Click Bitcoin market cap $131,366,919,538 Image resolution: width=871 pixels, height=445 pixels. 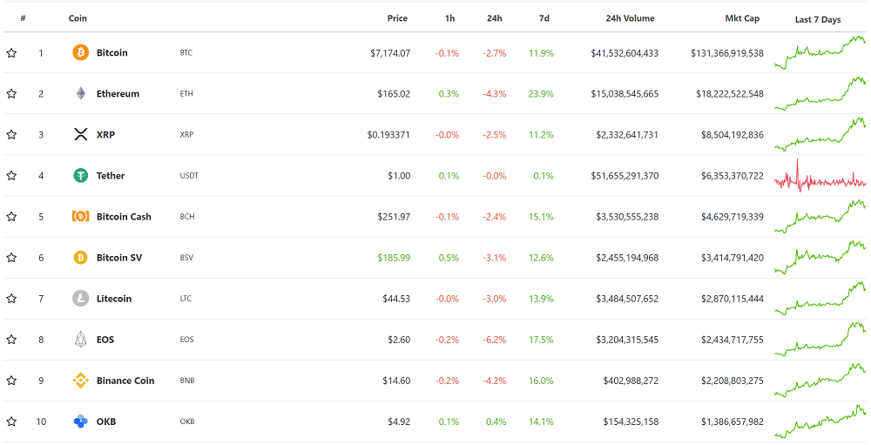click(727, 53)
